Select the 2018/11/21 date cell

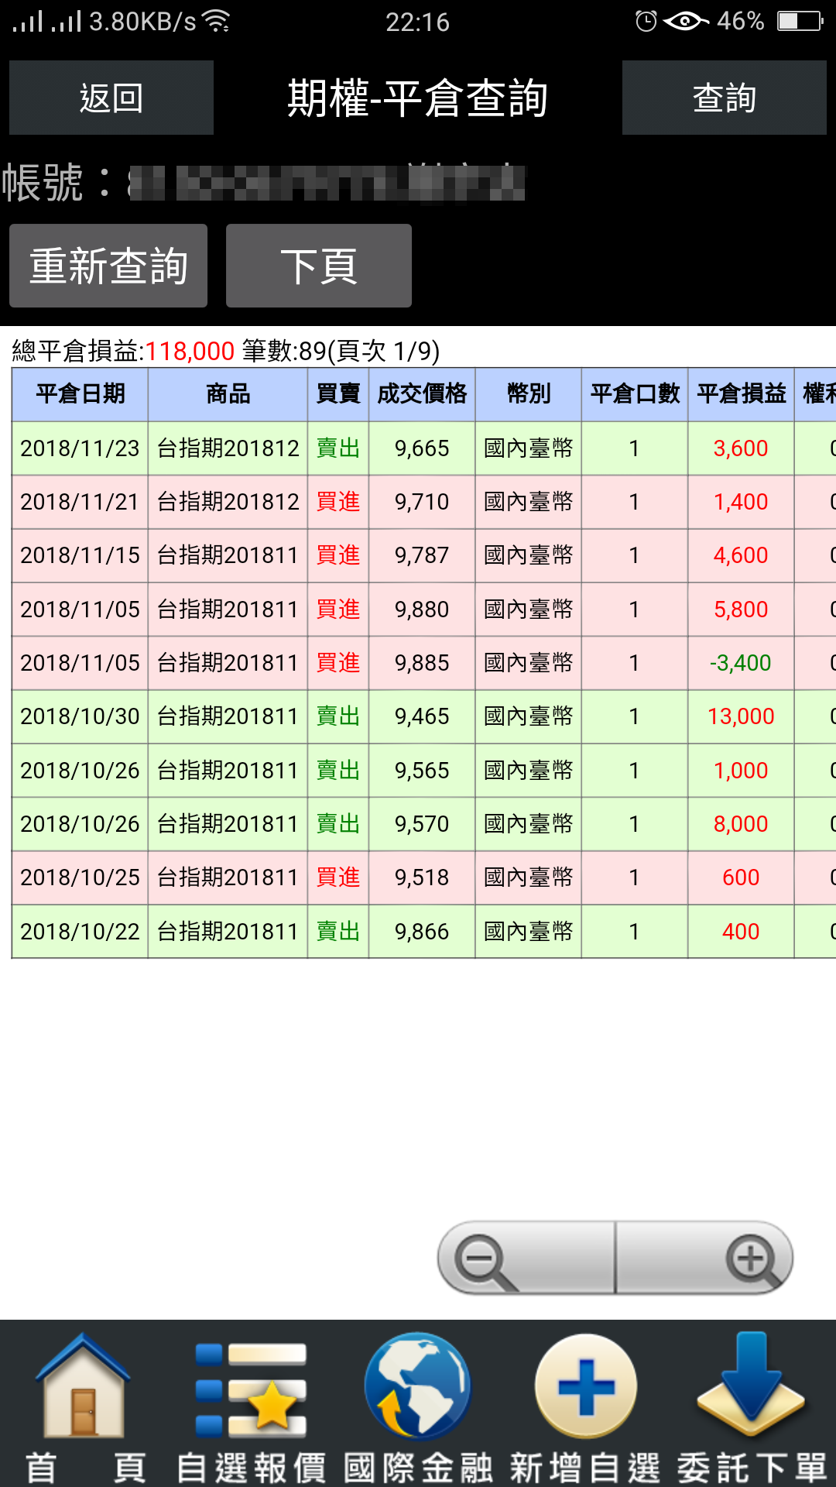80,502
